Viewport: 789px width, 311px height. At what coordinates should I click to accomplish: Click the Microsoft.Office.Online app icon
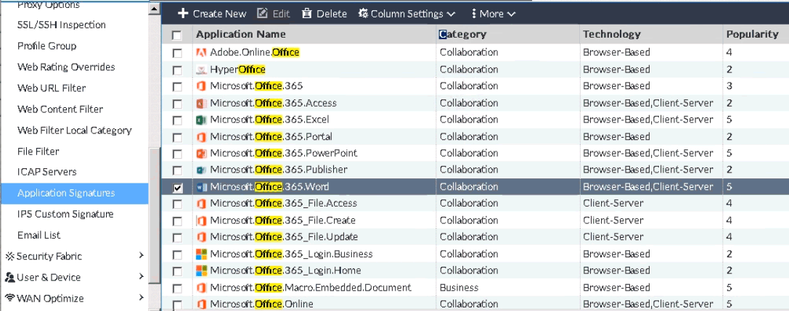pyautogui.click(x=201, y=304)
